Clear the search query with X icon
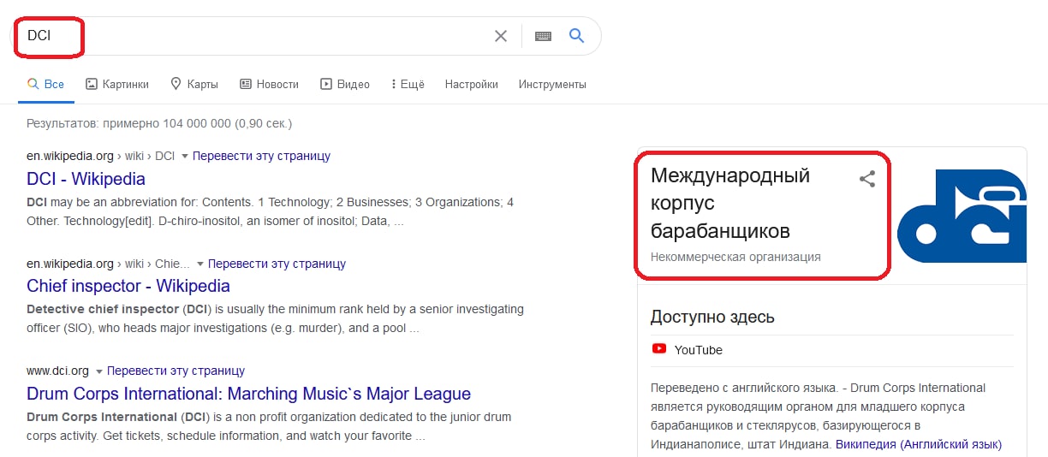This screenshot has width=1048, height=457. point(501,36)
